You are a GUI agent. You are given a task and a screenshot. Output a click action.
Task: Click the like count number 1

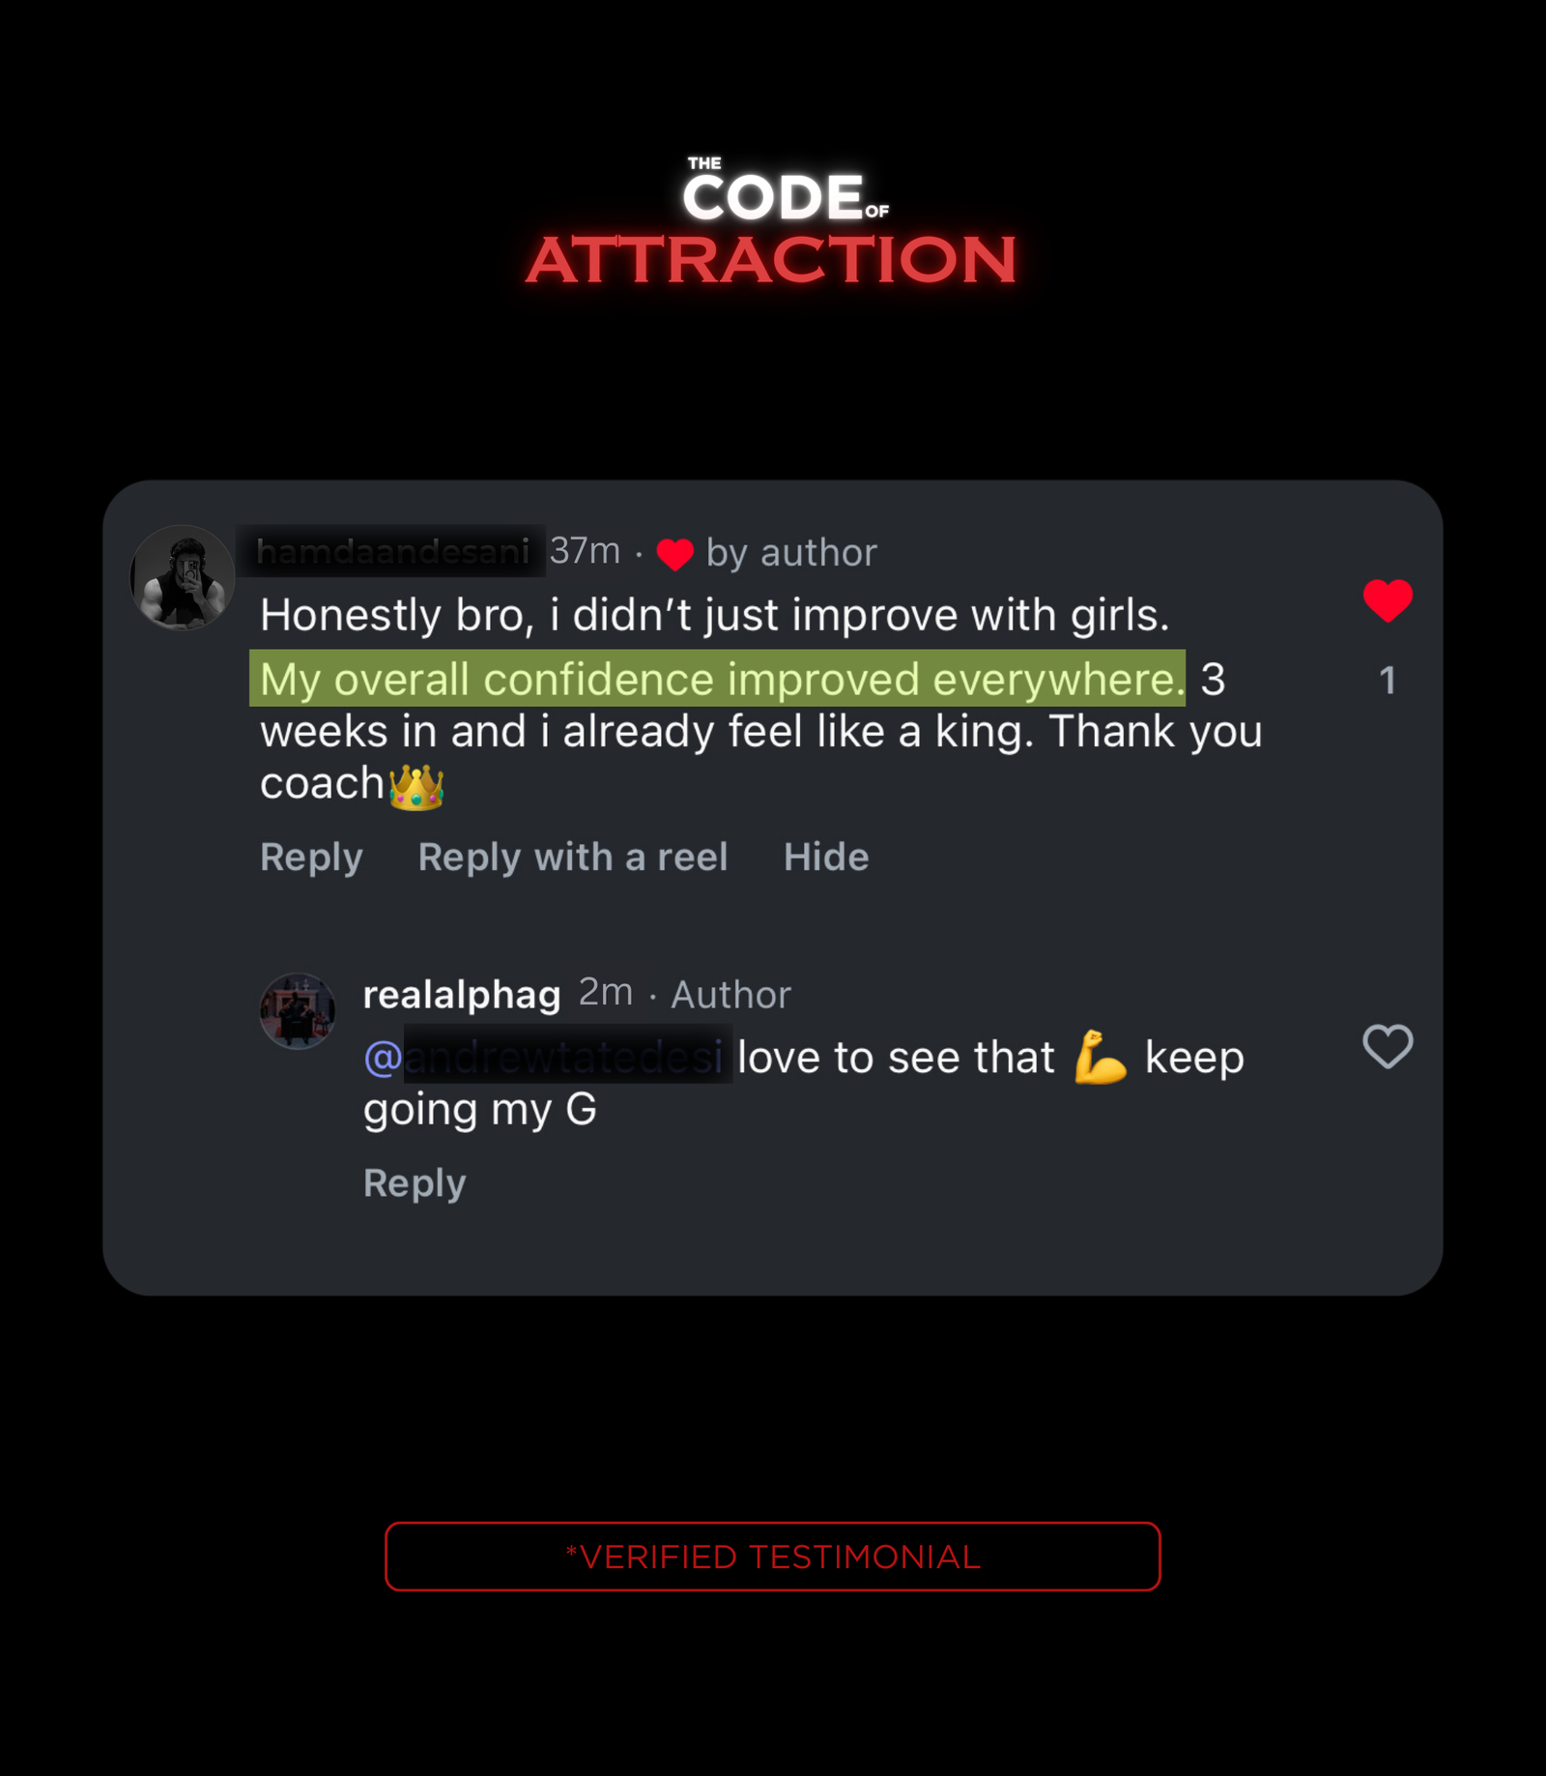click(1388, 681)
